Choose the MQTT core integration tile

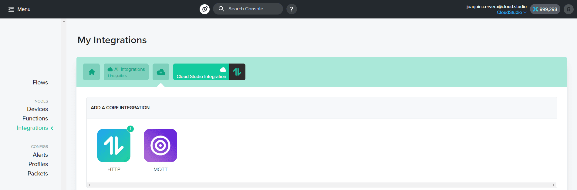point(160,146)
